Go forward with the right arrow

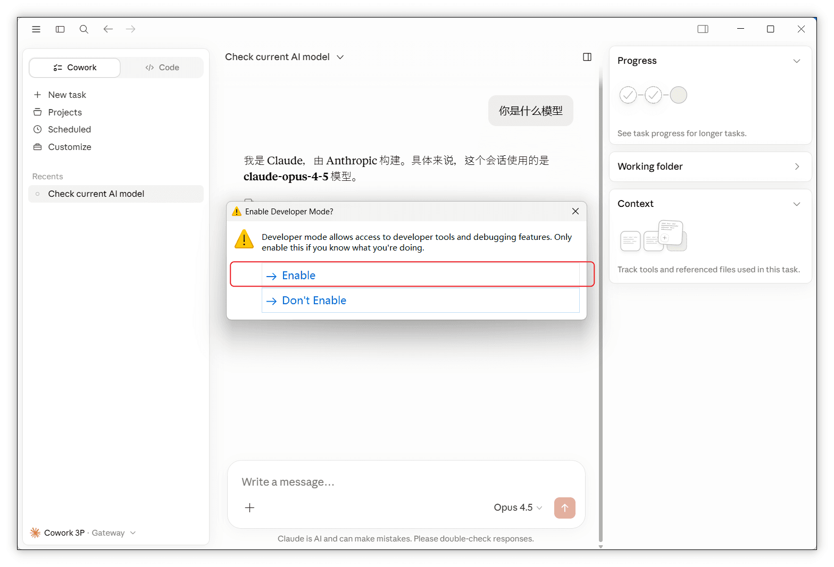point(130,29)
